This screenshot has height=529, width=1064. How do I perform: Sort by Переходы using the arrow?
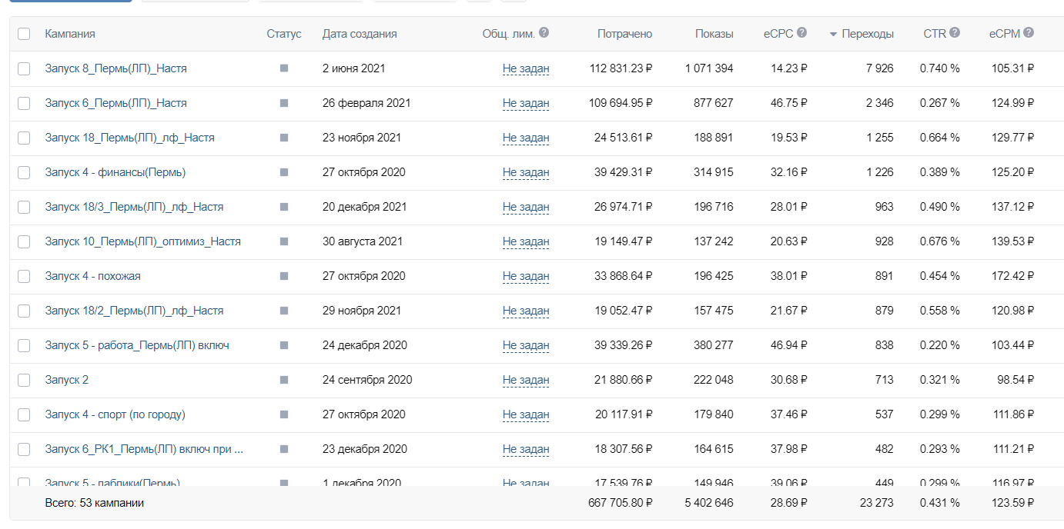(833, 35)
